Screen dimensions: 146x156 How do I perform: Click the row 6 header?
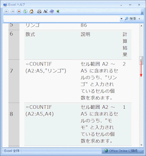point(14,44)
